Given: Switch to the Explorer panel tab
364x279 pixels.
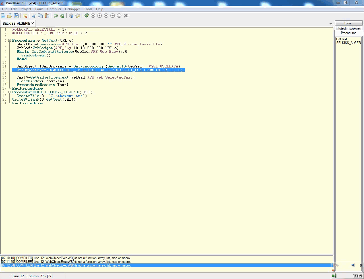Looking at the screenshot, I should (x=355, y=28).
